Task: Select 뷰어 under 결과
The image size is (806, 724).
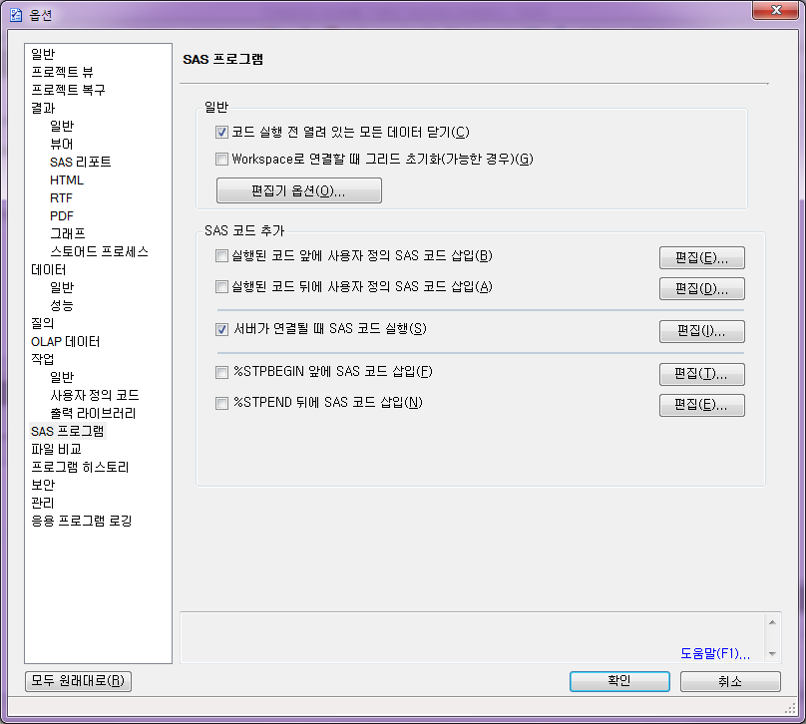Action: [62, 144]
